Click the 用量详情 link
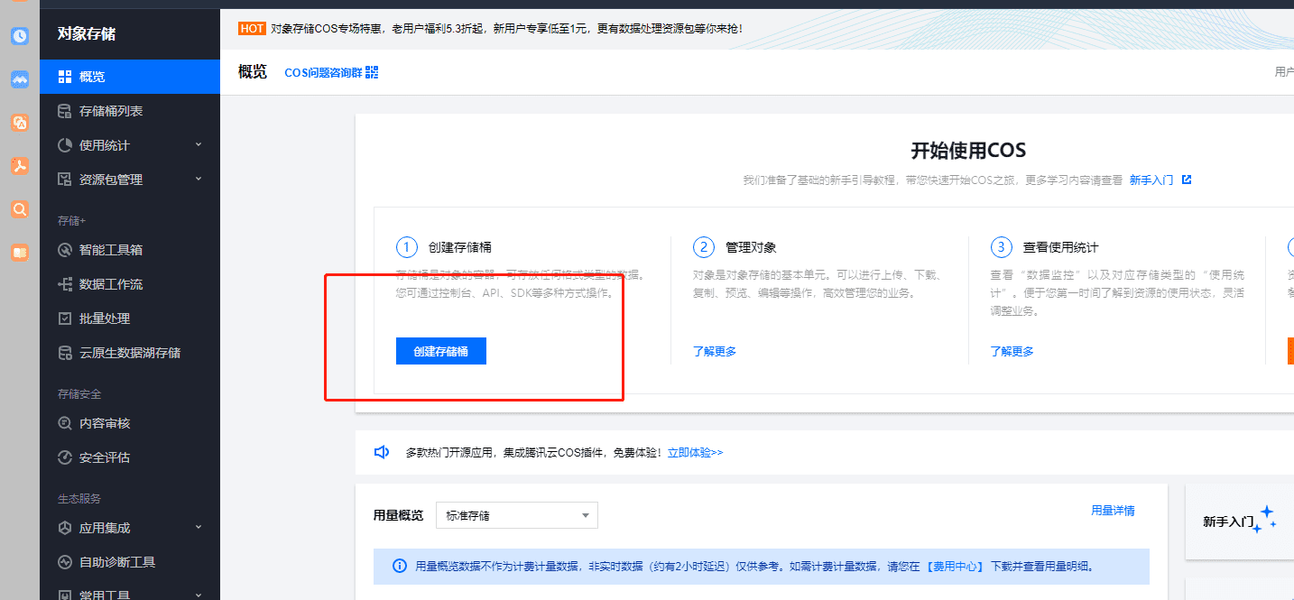1294x600 pixels. point(1113,511)
